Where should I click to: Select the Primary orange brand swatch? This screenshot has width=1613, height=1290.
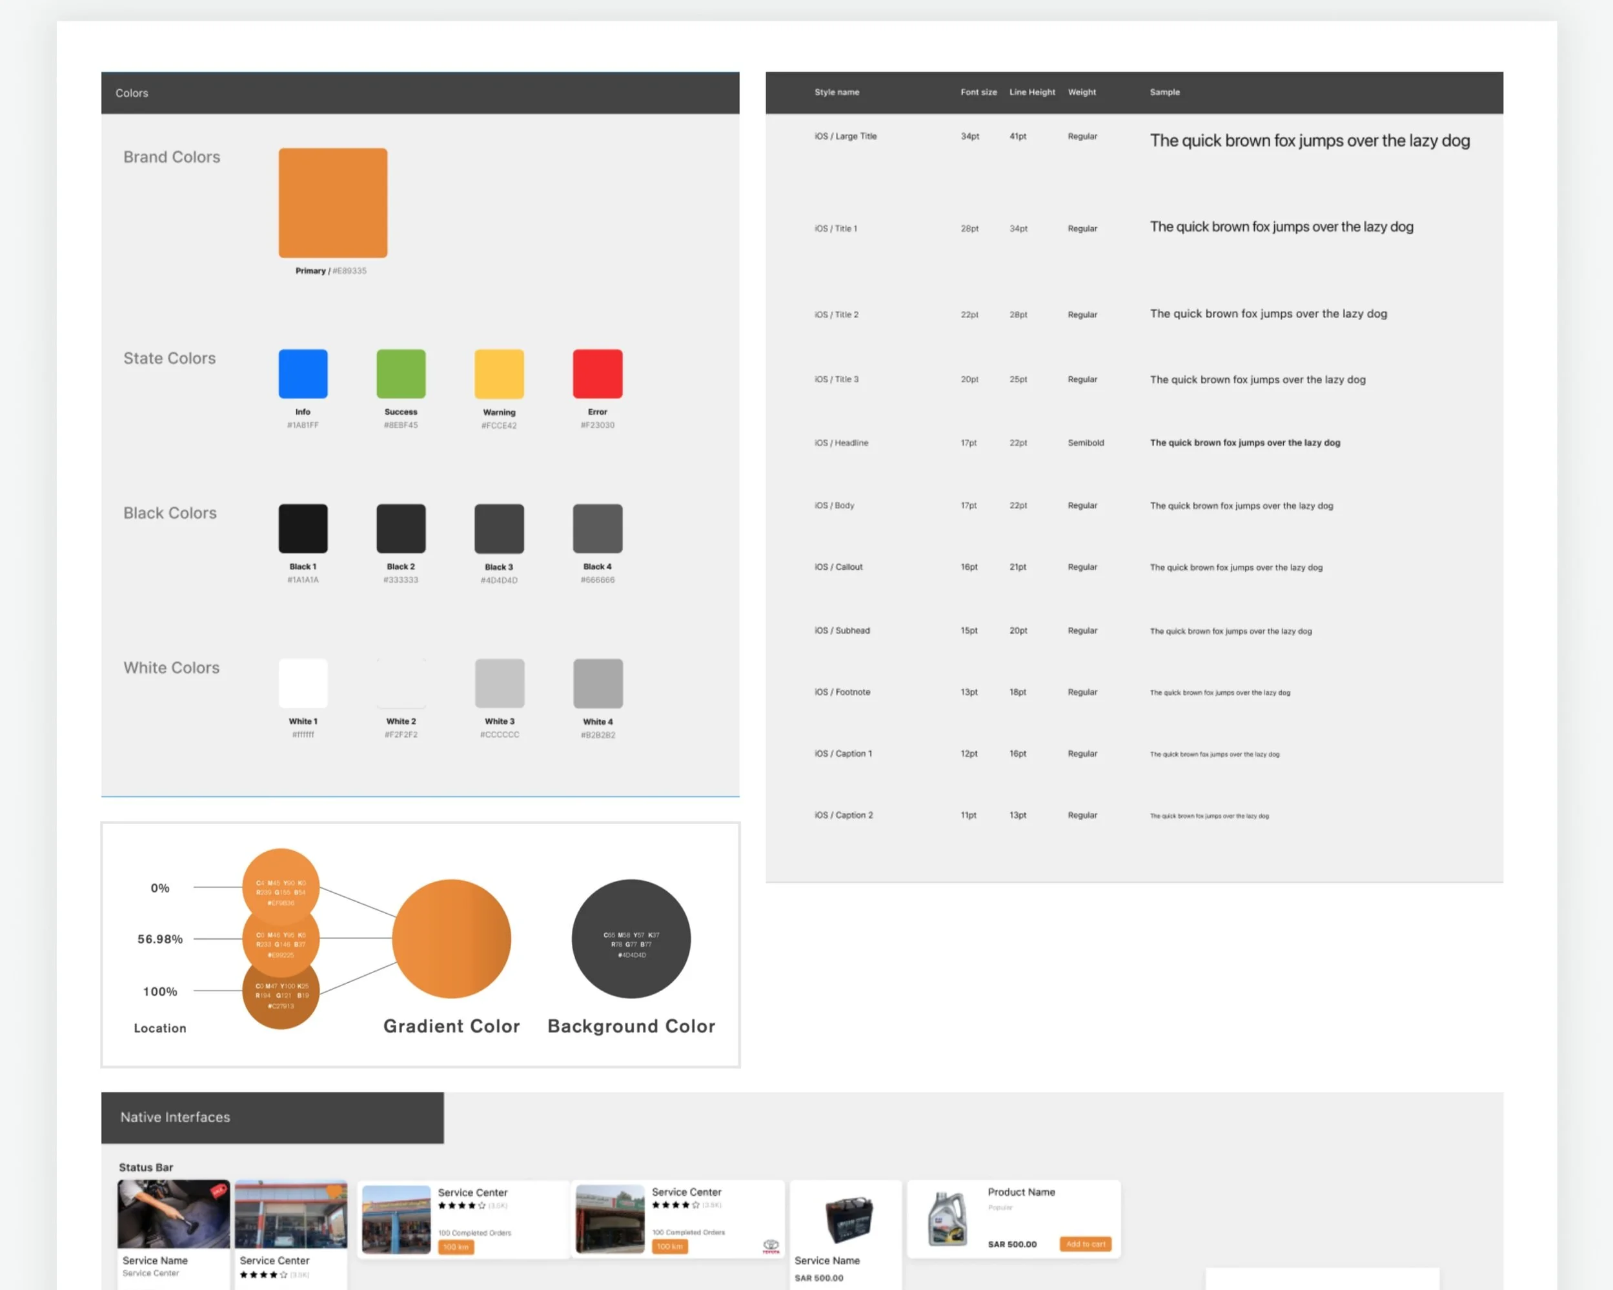pos(333,203)
